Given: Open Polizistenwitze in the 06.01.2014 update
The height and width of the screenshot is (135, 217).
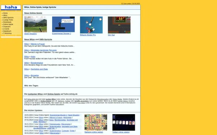Looking at the screenshot, I should click(x=55, y=124).
